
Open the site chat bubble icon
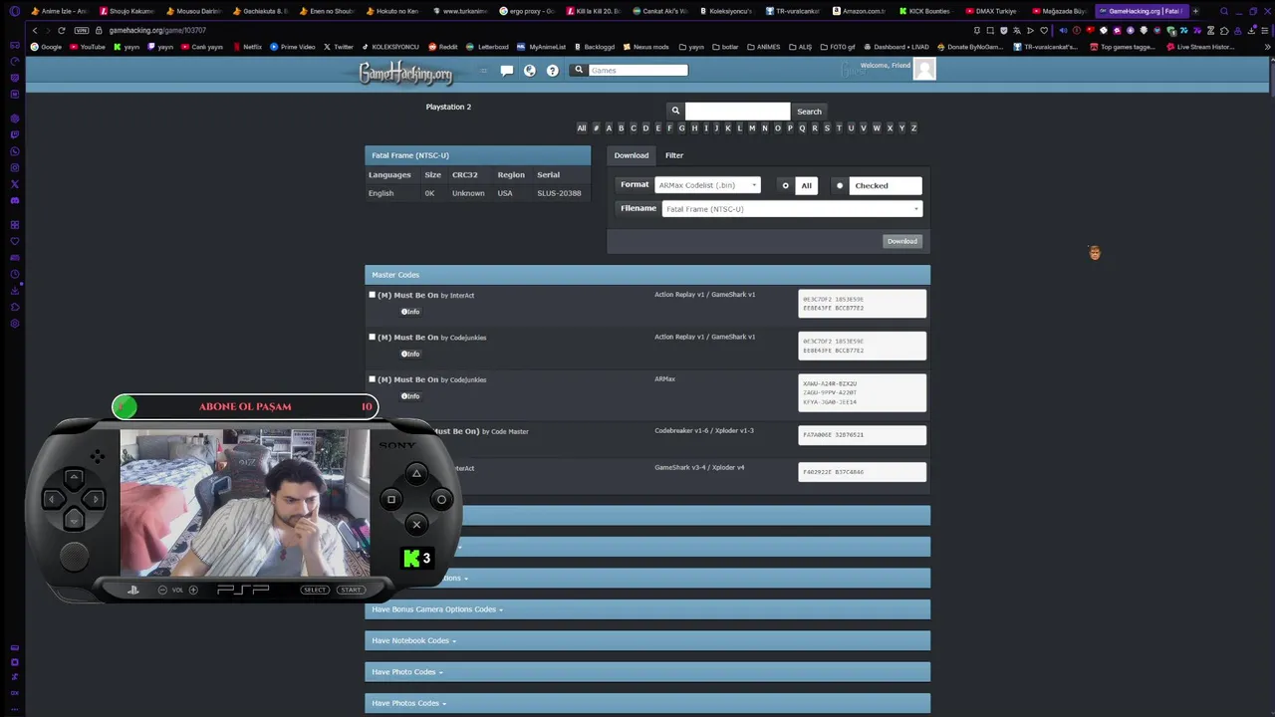tap(507, 71)
